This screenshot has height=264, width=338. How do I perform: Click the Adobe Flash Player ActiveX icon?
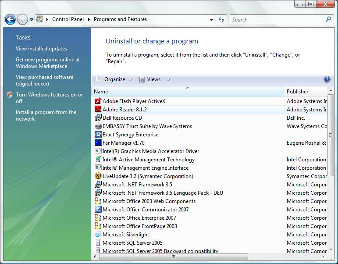tap(98, 101)
